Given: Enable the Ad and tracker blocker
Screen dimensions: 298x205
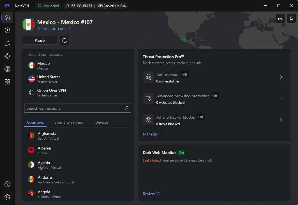Looking at the screenshot, I should (x=200, y=117).
